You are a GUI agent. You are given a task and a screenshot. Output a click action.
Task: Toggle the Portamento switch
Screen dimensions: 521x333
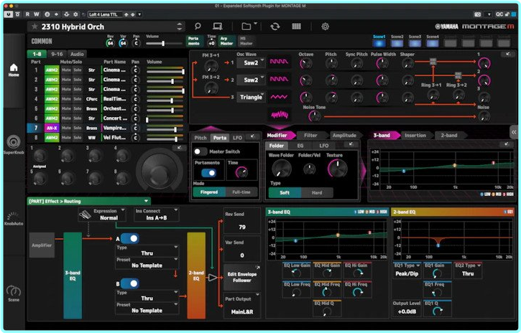click(208, 173)
